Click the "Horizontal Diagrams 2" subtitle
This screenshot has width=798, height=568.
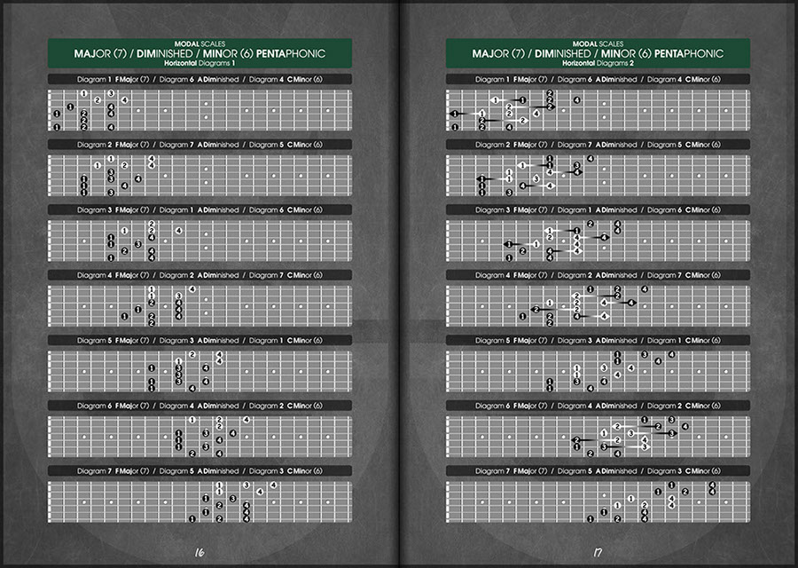click(x=598, y=63)
